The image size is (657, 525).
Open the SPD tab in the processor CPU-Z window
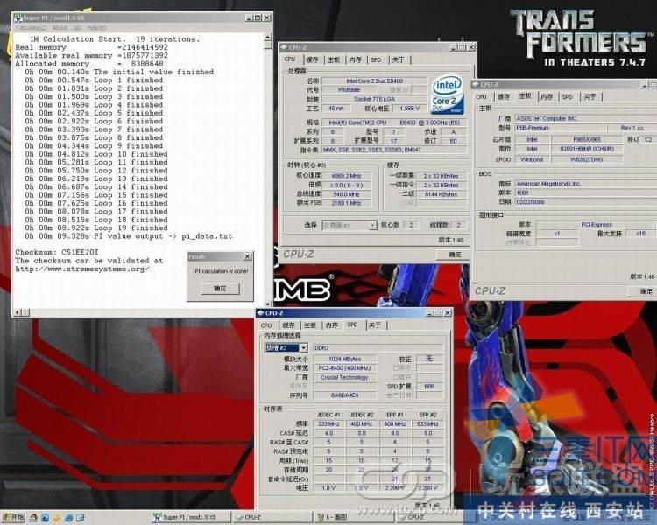tap(377, 59)
